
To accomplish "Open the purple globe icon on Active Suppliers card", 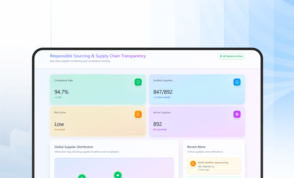I will [237, 114].
